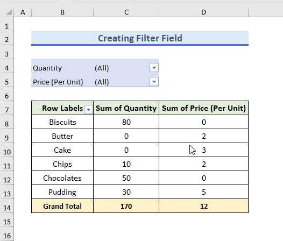
Task: Select the 'Cake' cell
Action: (62, 150)
